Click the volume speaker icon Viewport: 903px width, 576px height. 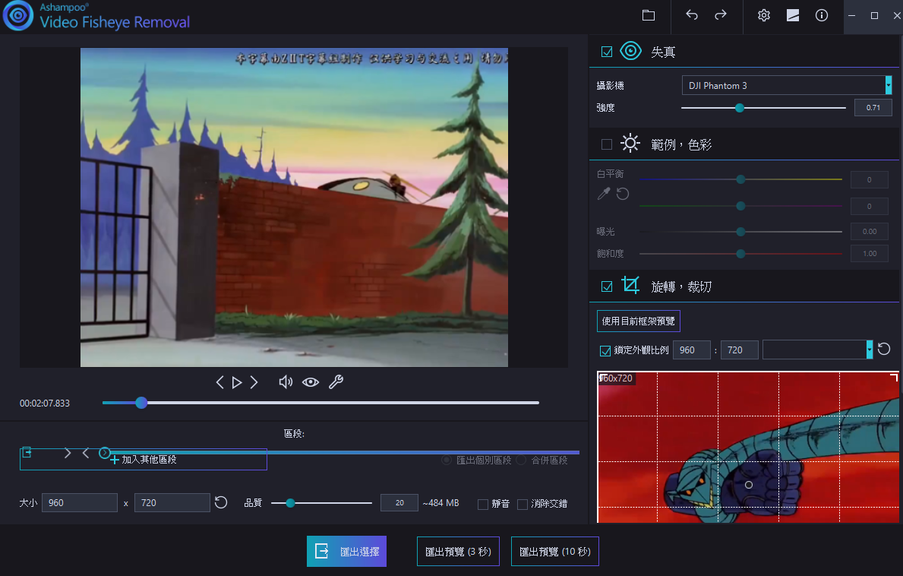tap(286, 382)
